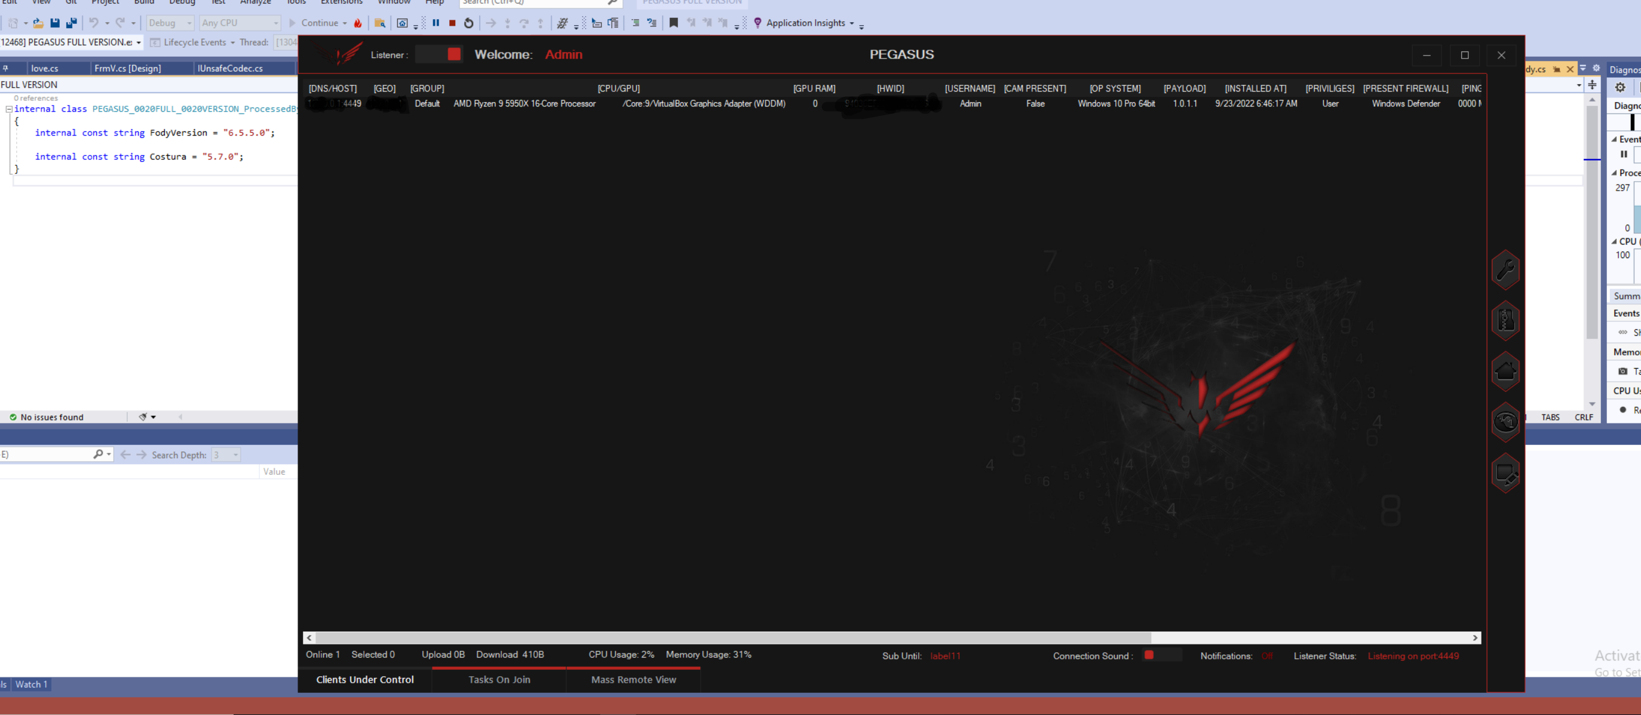Screen dimensions: 1641x715
Task: Click the pin icon on the dy.cs tab
Action: tap(1556, 69)
